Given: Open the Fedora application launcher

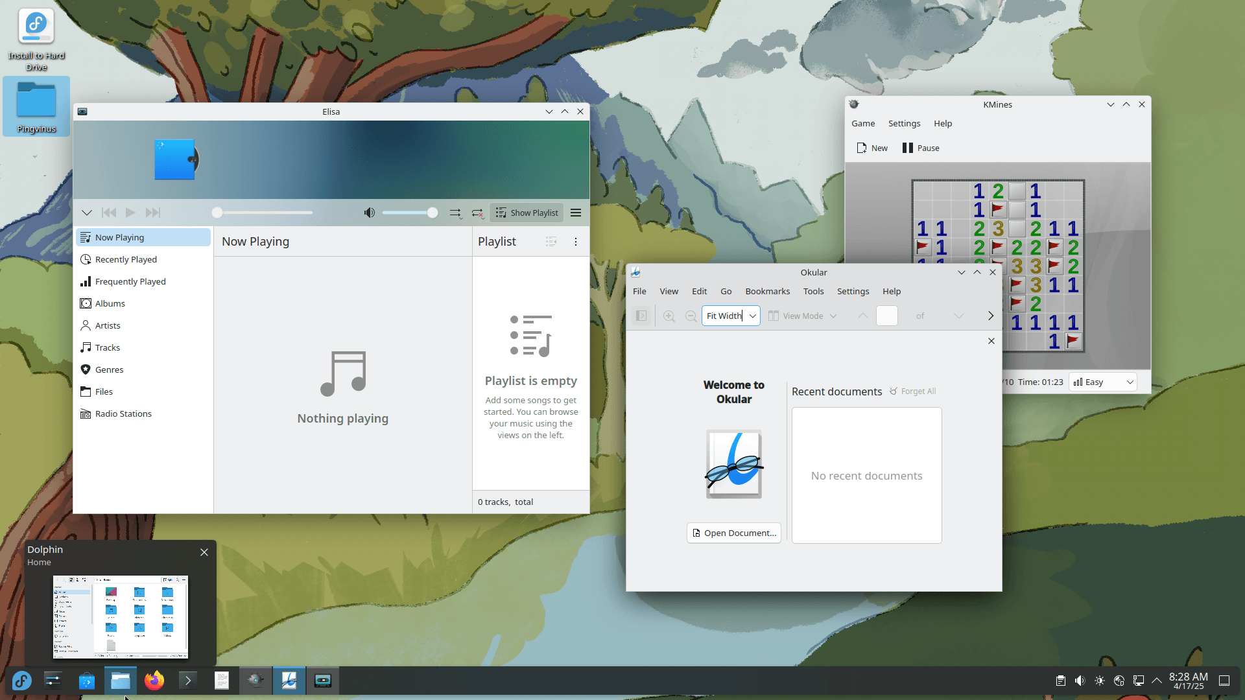Looking at the screenshot, I should coord(21,681).
